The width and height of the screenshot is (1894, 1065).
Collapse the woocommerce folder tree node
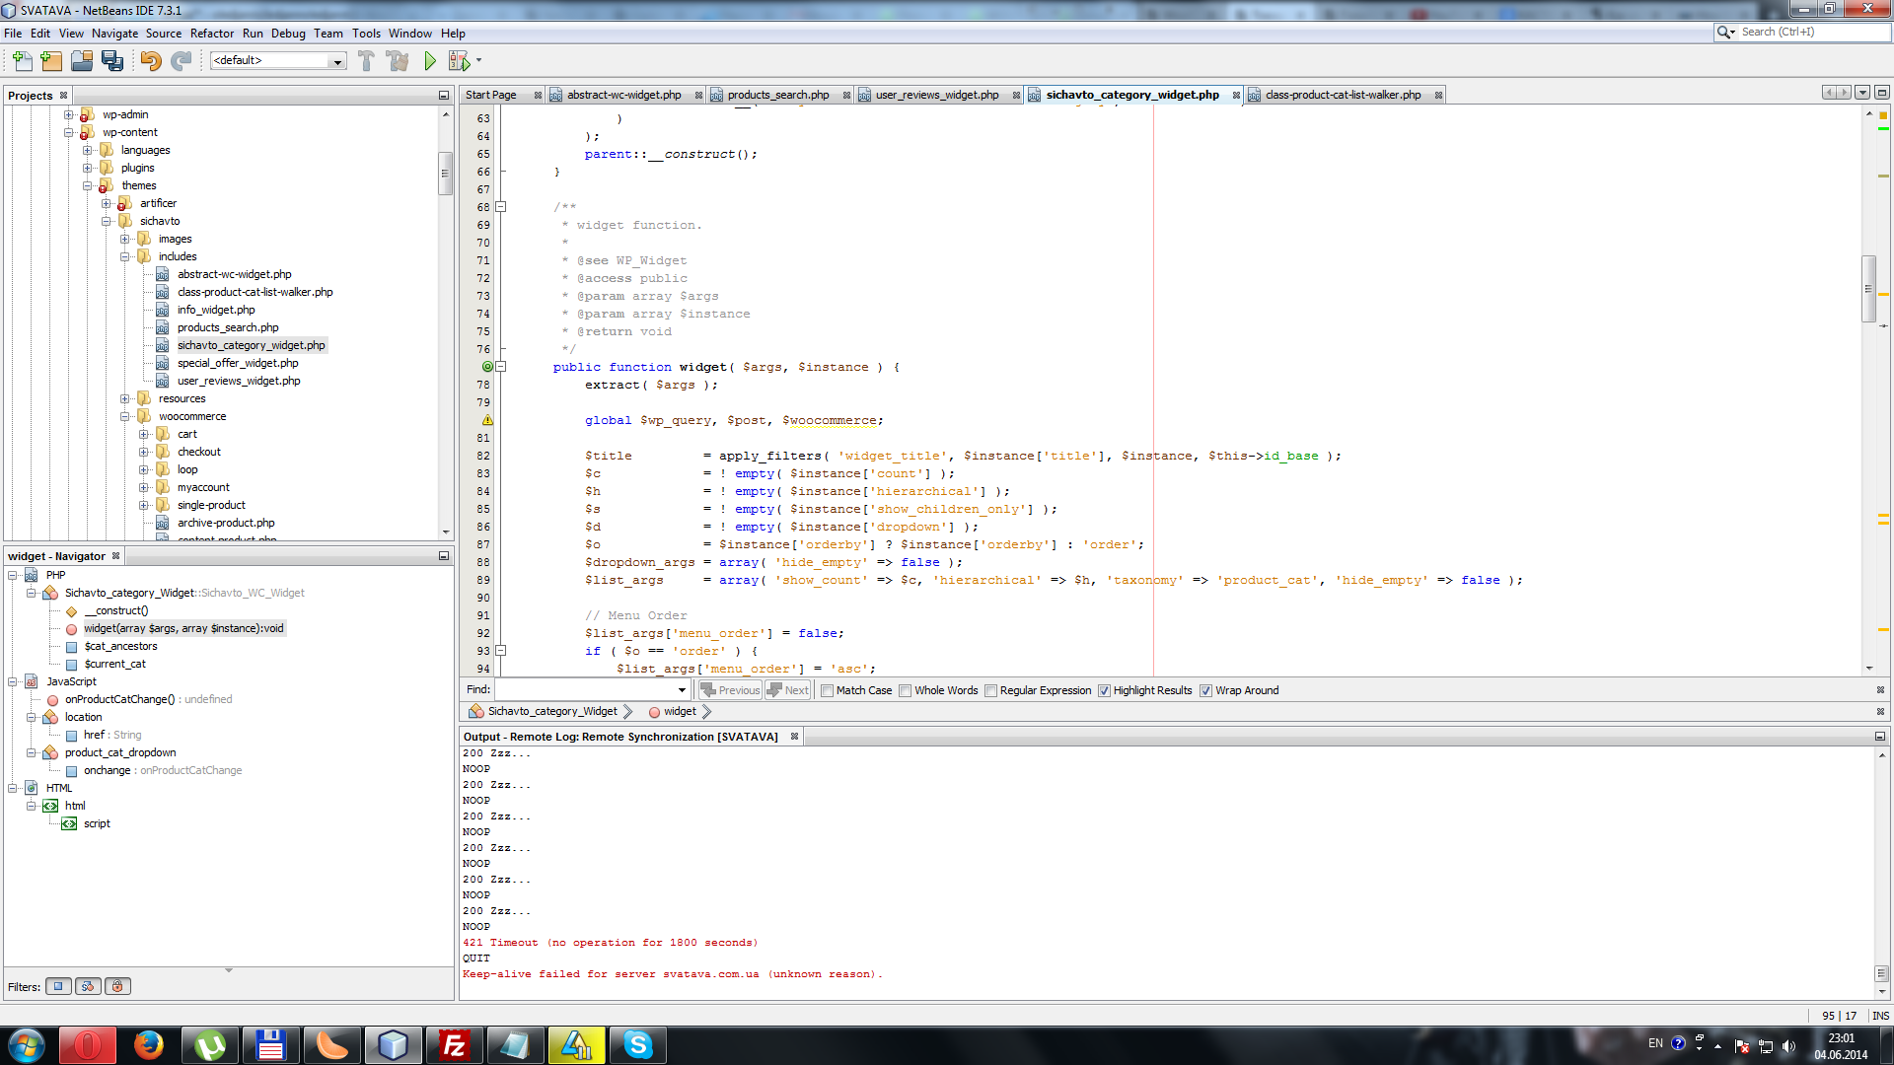[x=125, y=417]
